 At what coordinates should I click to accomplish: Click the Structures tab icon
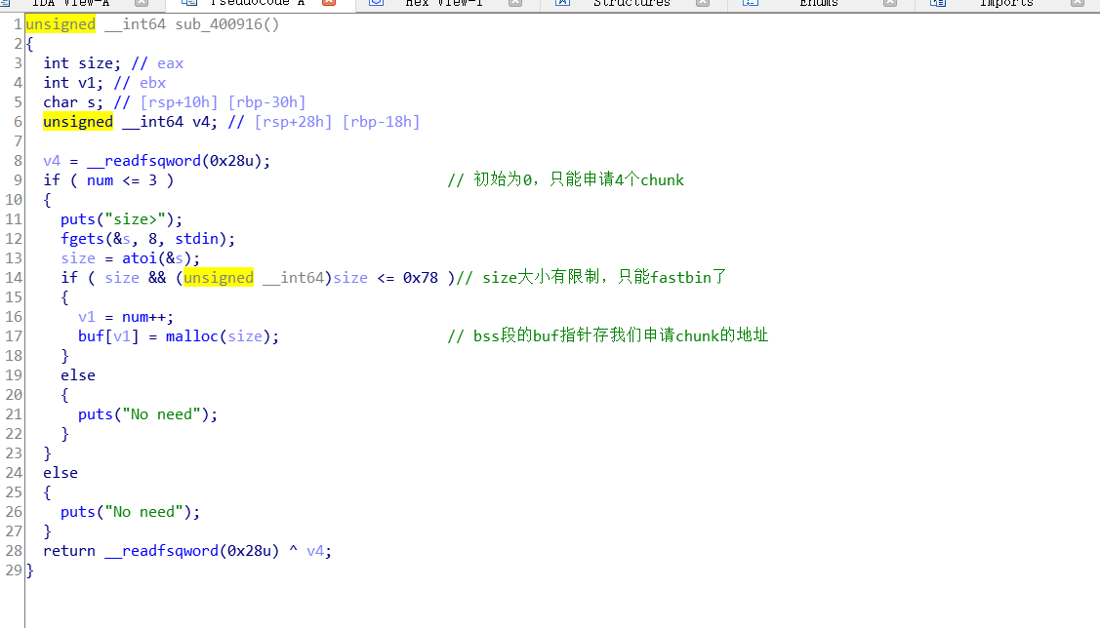(x=561, y=4)
